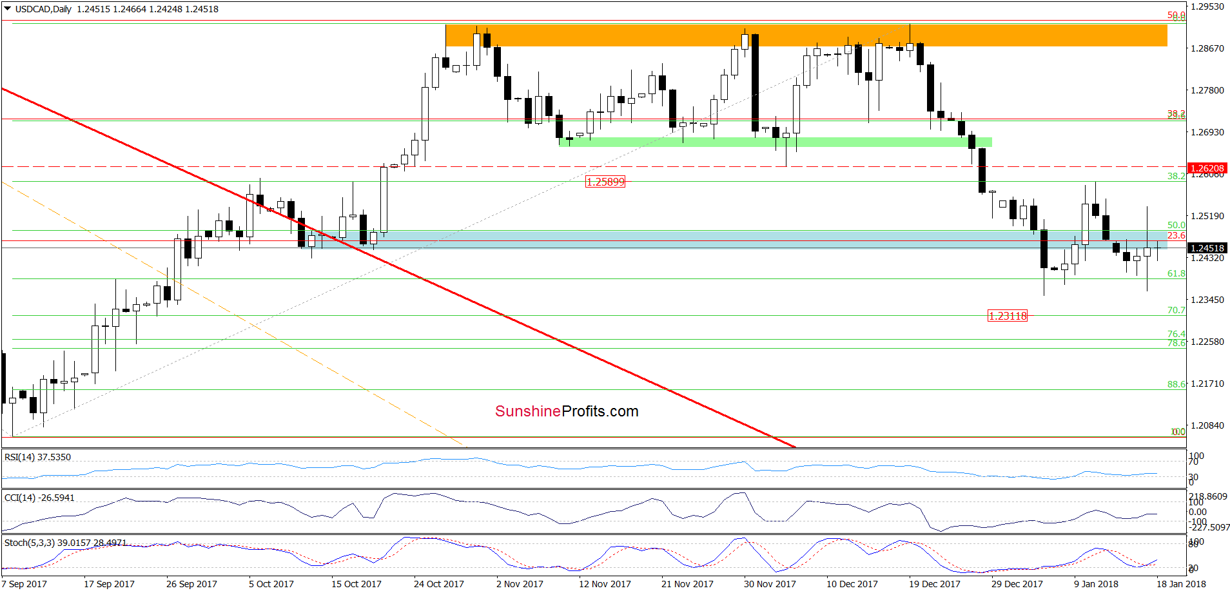Click the 1.24320 price axis label
Image resolution: width=1230 pixels, height=593 pixels.
point(1207,258)
